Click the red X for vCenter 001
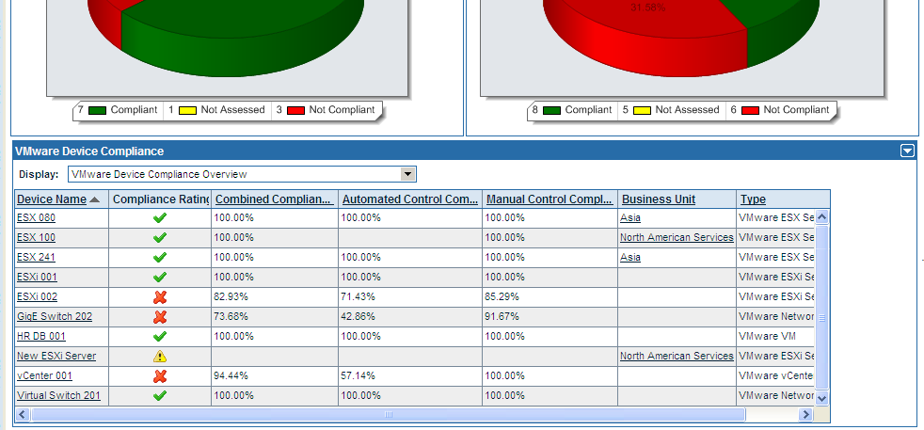 [160, 375]
